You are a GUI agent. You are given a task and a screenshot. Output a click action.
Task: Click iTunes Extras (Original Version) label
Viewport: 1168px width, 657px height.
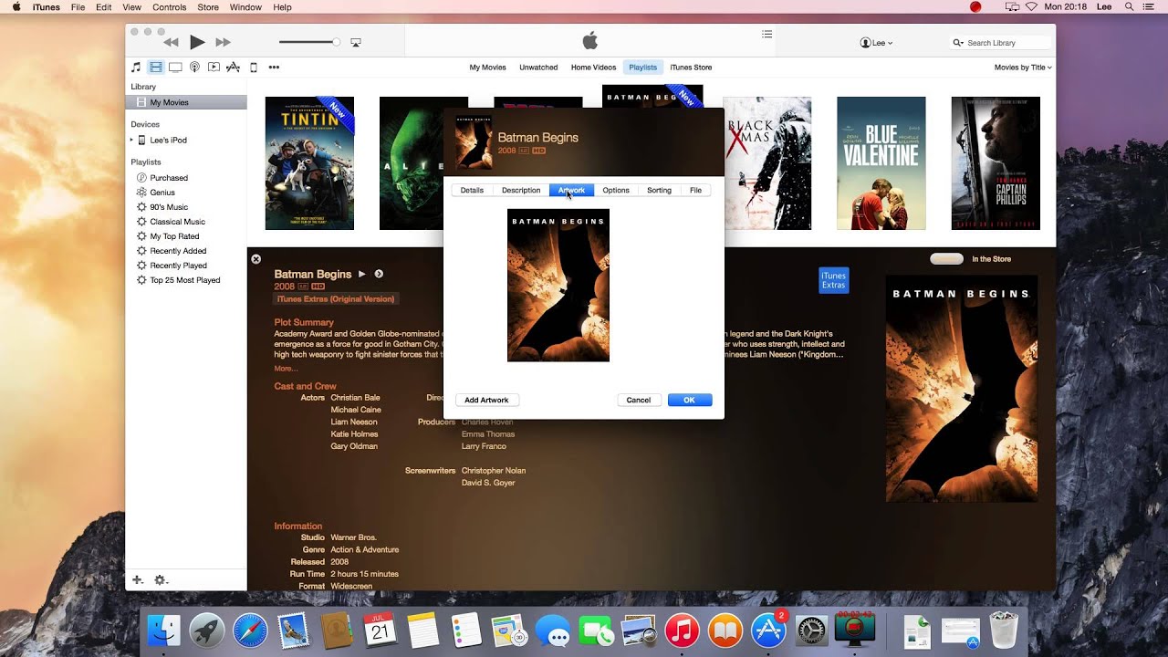click(x=336, y=298)
